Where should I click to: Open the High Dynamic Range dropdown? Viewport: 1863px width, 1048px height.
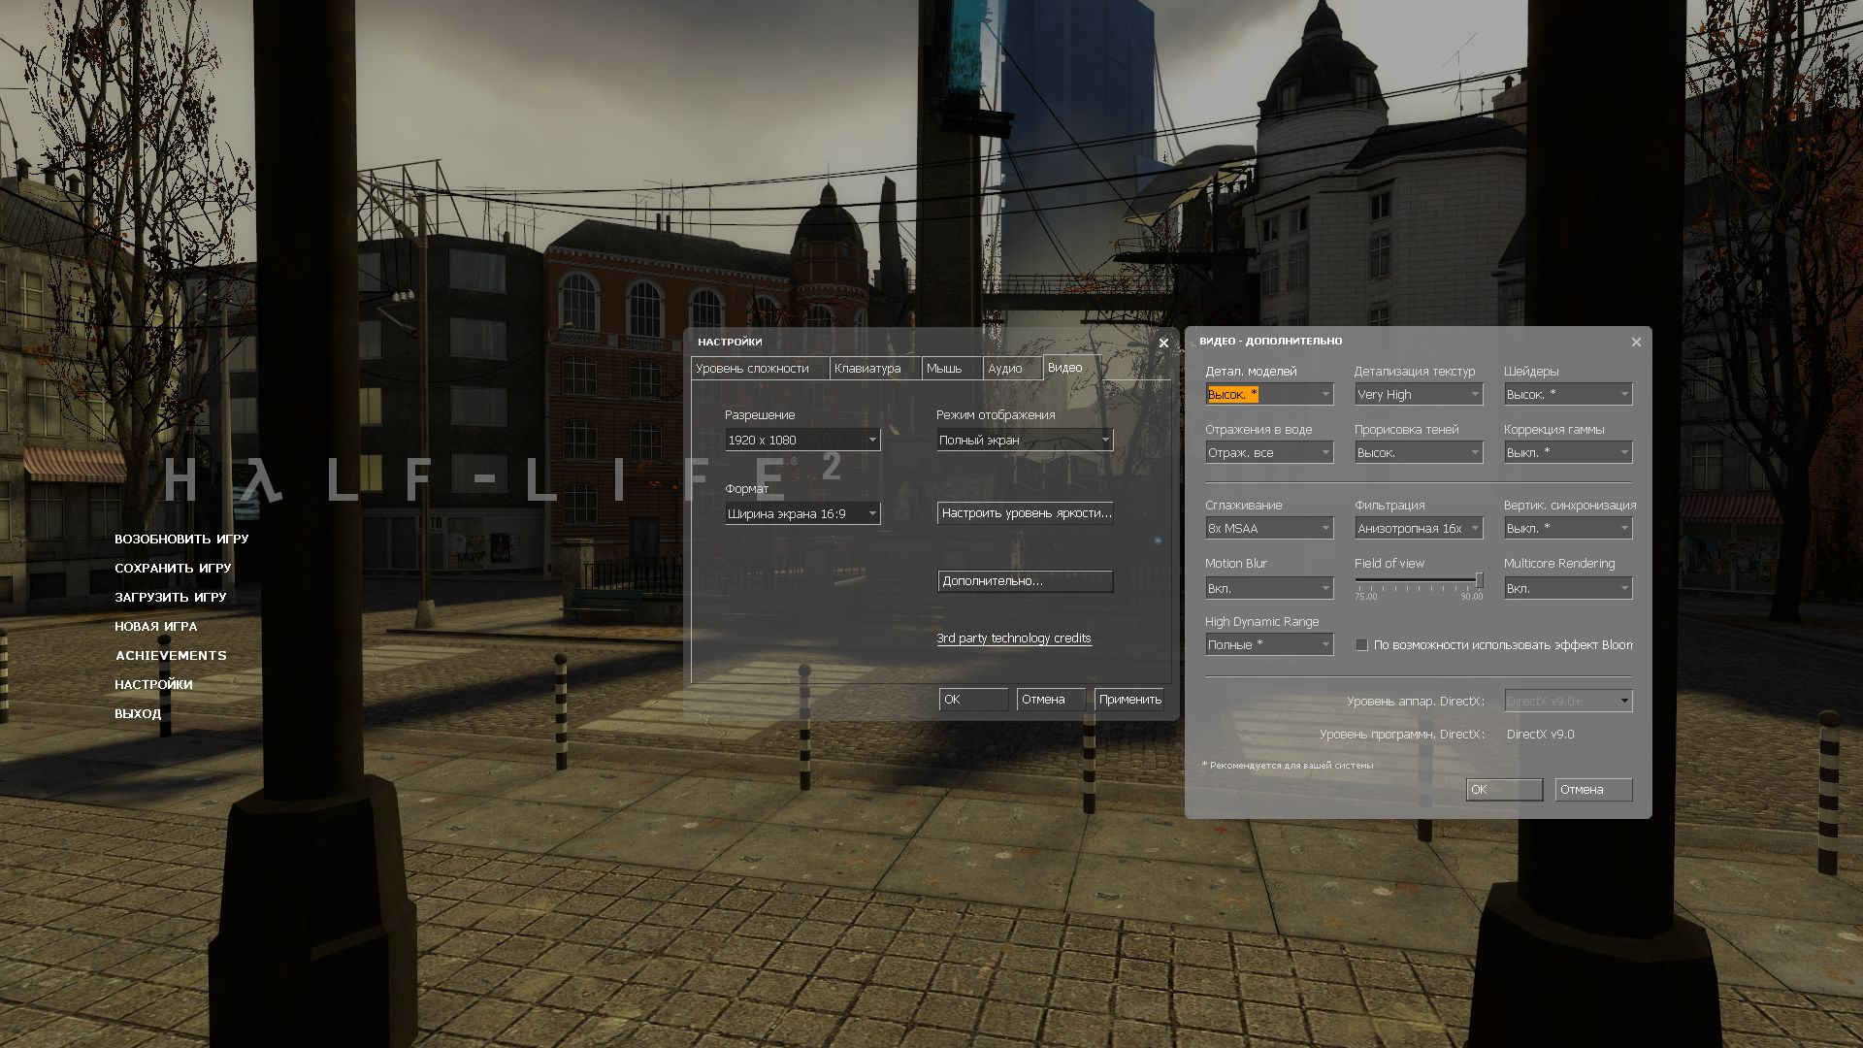[1269, 644]
